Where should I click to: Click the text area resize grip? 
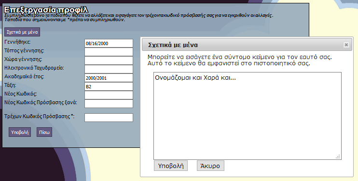[x=338, y=157]
